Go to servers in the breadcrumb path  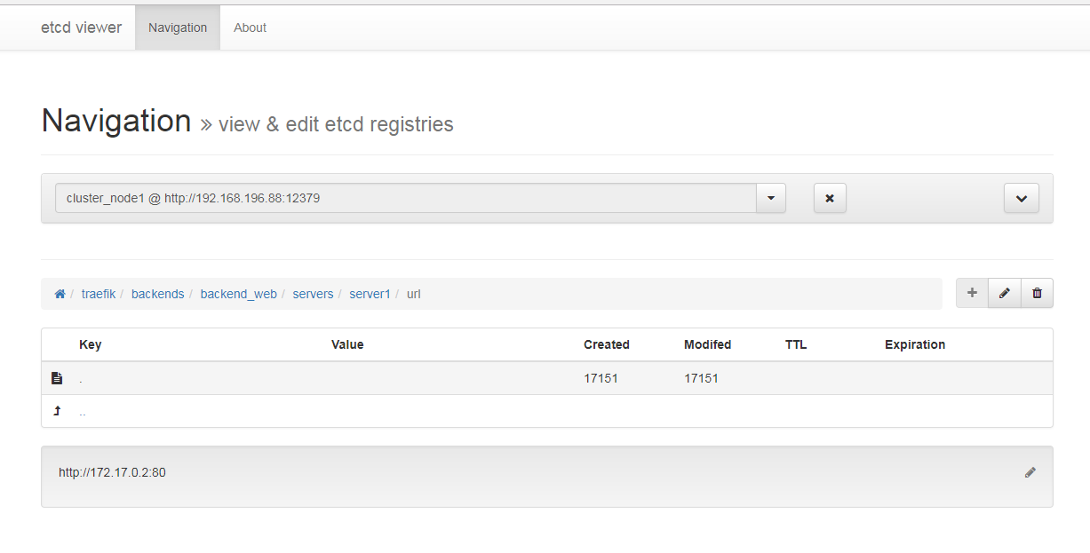click(313, 293)
